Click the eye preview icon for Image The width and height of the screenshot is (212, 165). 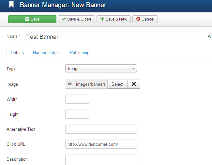click(69, 84)
